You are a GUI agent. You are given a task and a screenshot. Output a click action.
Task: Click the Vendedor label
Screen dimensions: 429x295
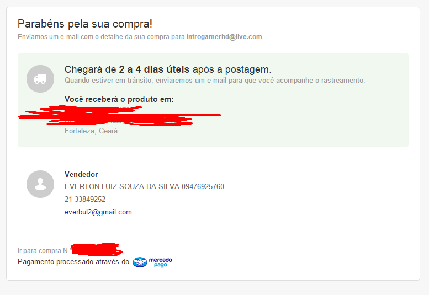[x=81, y=175]
